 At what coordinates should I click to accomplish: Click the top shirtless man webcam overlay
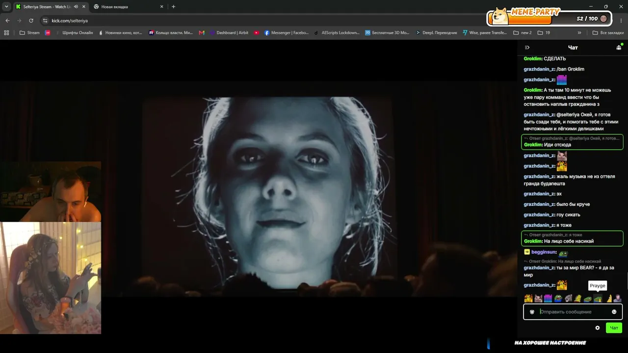point(51,191)
